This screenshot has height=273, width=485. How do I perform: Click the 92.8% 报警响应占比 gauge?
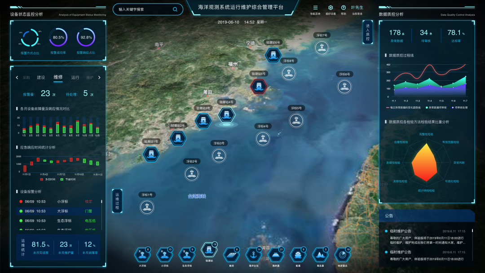[x=86, y=37]
